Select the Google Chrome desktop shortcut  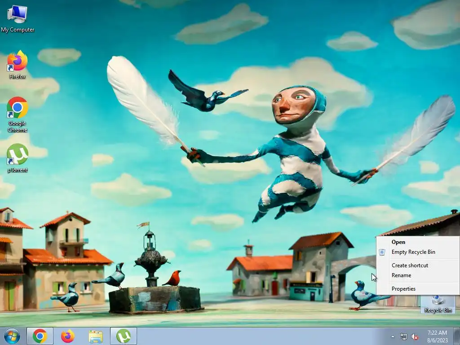point(18,115)
